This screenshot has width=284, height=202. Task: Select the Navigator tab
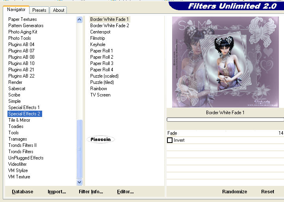click(x=16, y=9)
